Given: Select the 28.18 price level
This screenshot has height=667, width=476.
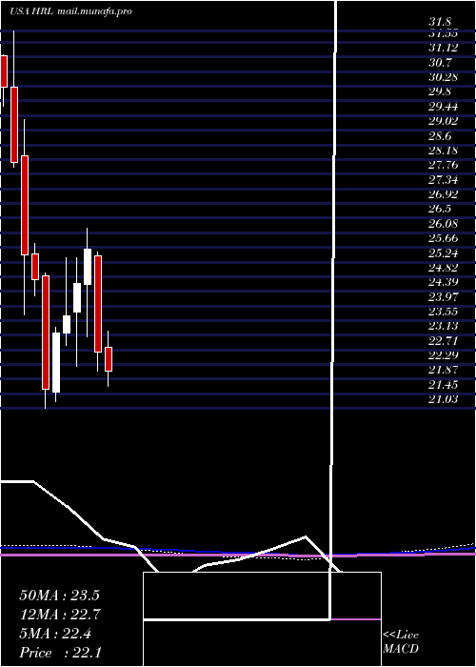Looking at the screenshot, I should point(444,151).
